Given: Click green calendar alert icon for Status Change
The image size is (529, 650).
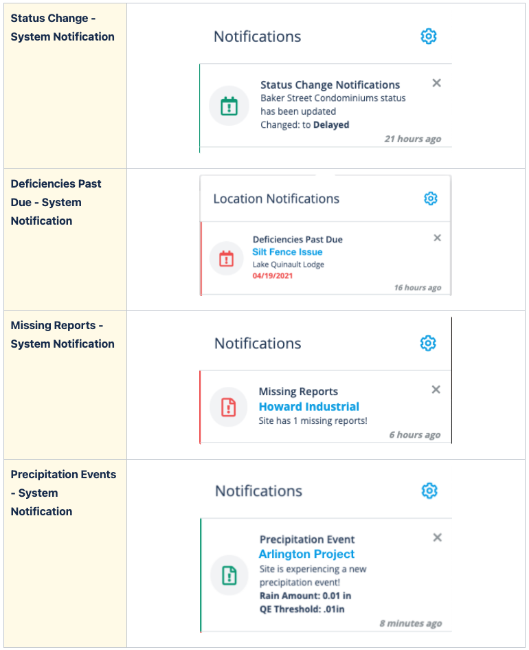Looking at the screenshot, I should click(x=229, y=106).
